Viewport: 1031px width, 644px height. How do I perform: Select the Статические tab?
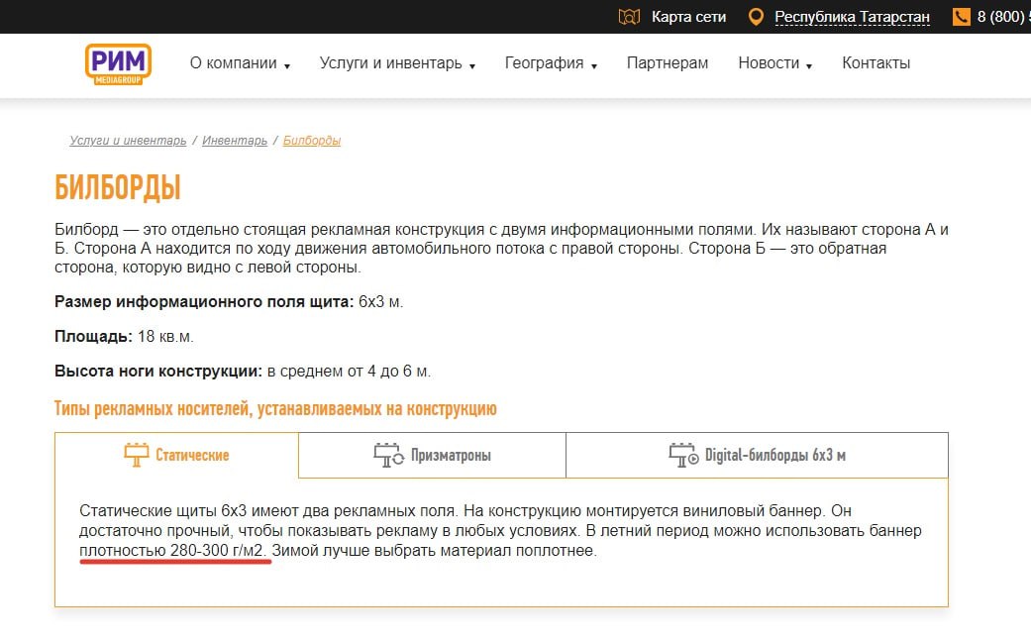pos(176,455)
